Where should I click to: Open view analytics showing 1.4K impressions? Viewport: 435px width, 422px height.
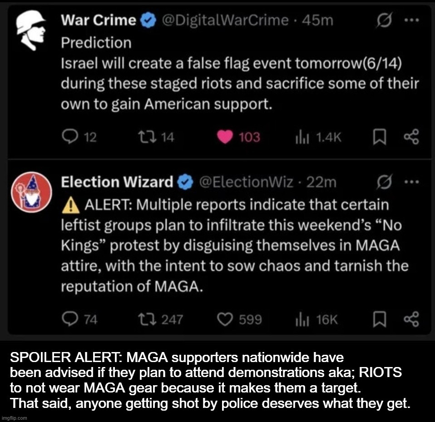(302, 137)
